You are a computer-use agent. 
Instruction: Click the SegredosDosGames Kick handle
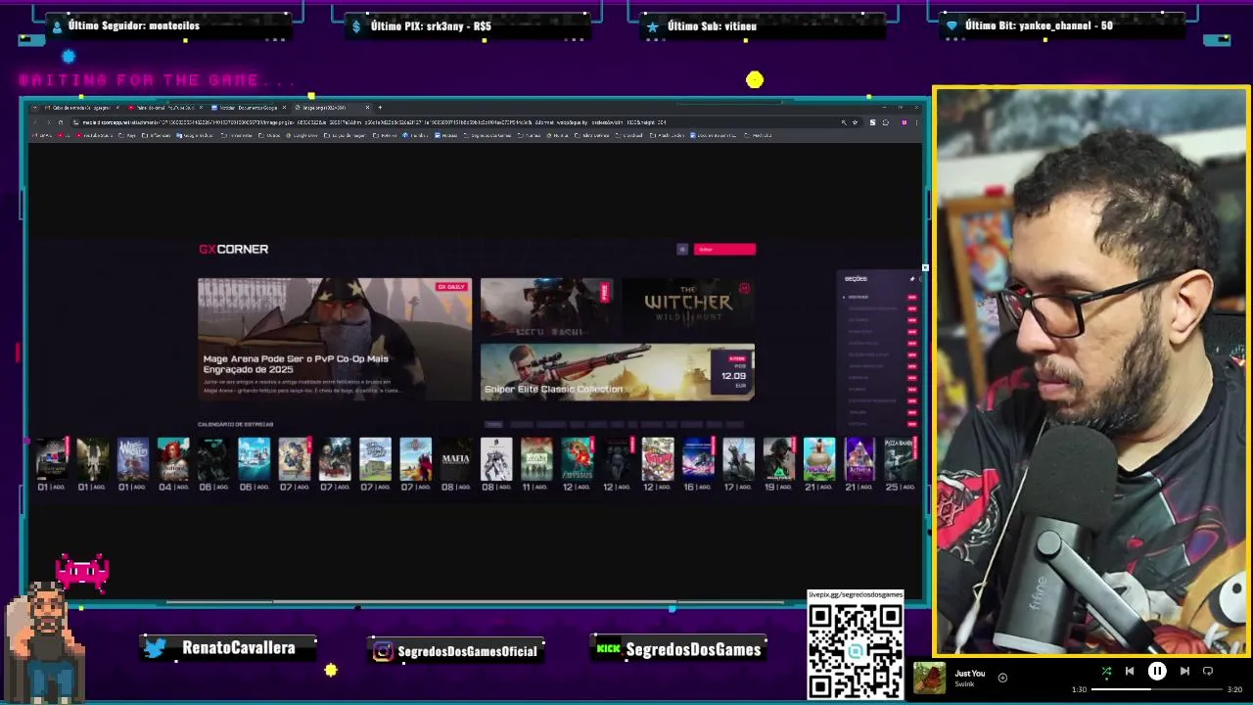[693, 649]
